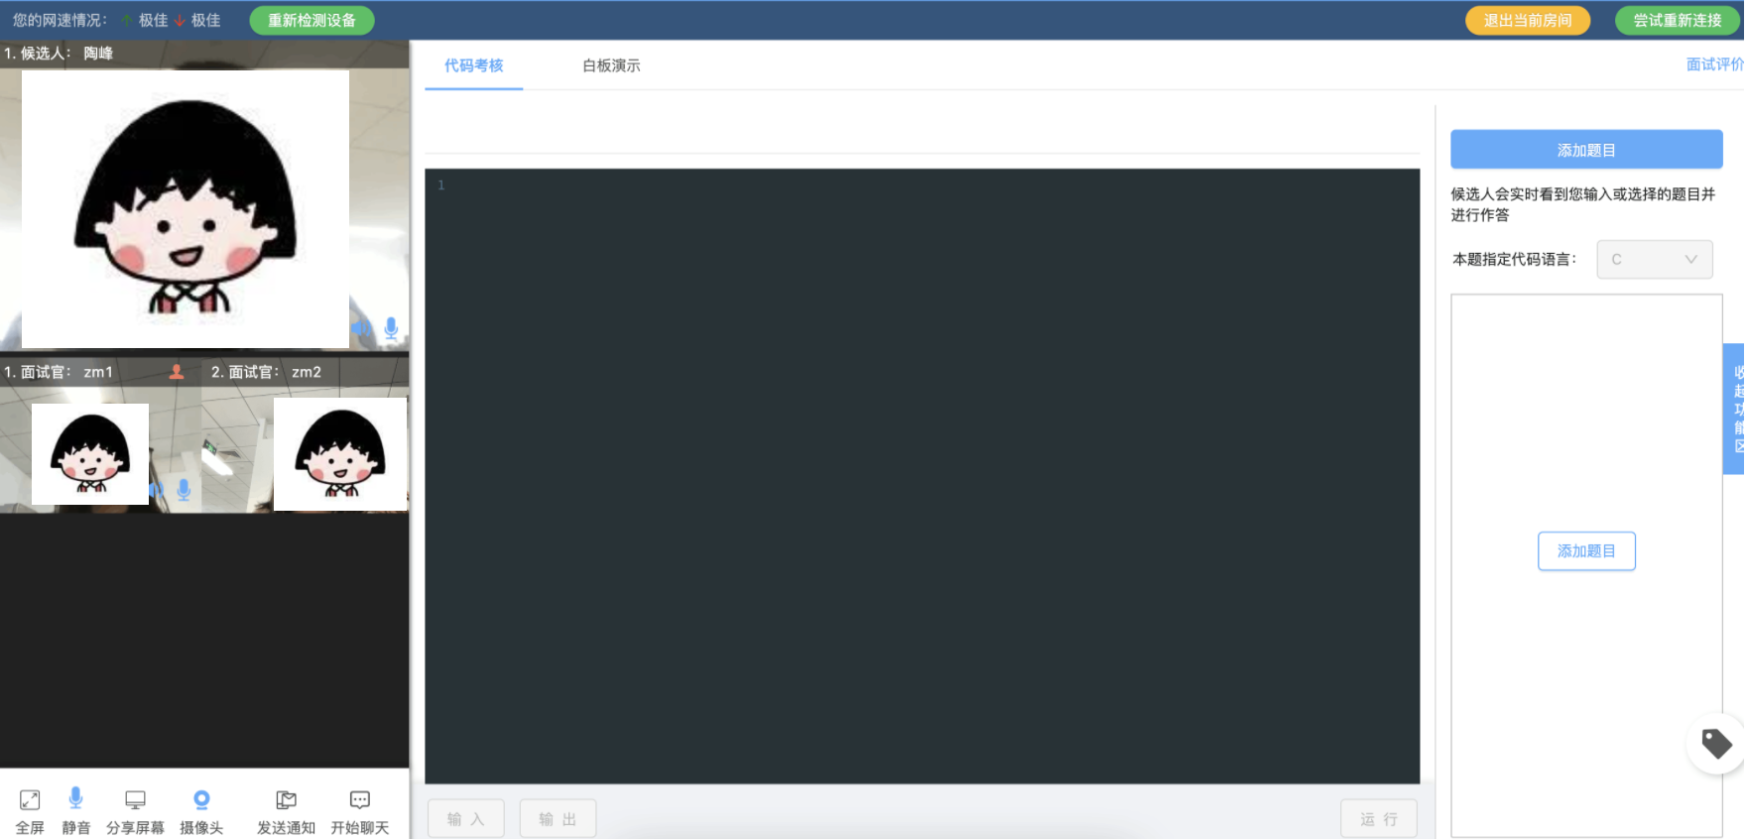Viewport: 1748px width, 839px height.
Task: Click the send notification icon
Action: click(x=286, y=800)
